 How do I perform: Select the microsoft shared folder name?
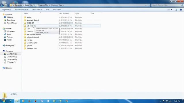[x=32, y=37]
